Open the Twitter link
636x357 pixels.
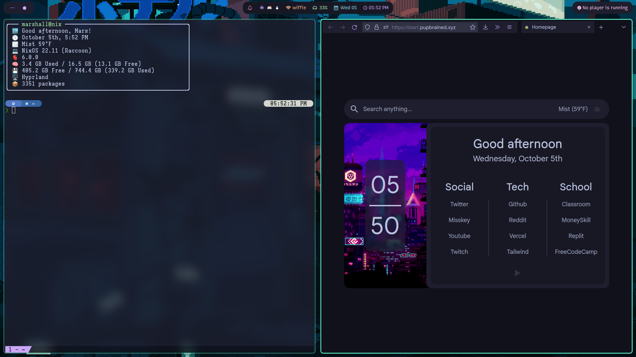pos(459,204)
